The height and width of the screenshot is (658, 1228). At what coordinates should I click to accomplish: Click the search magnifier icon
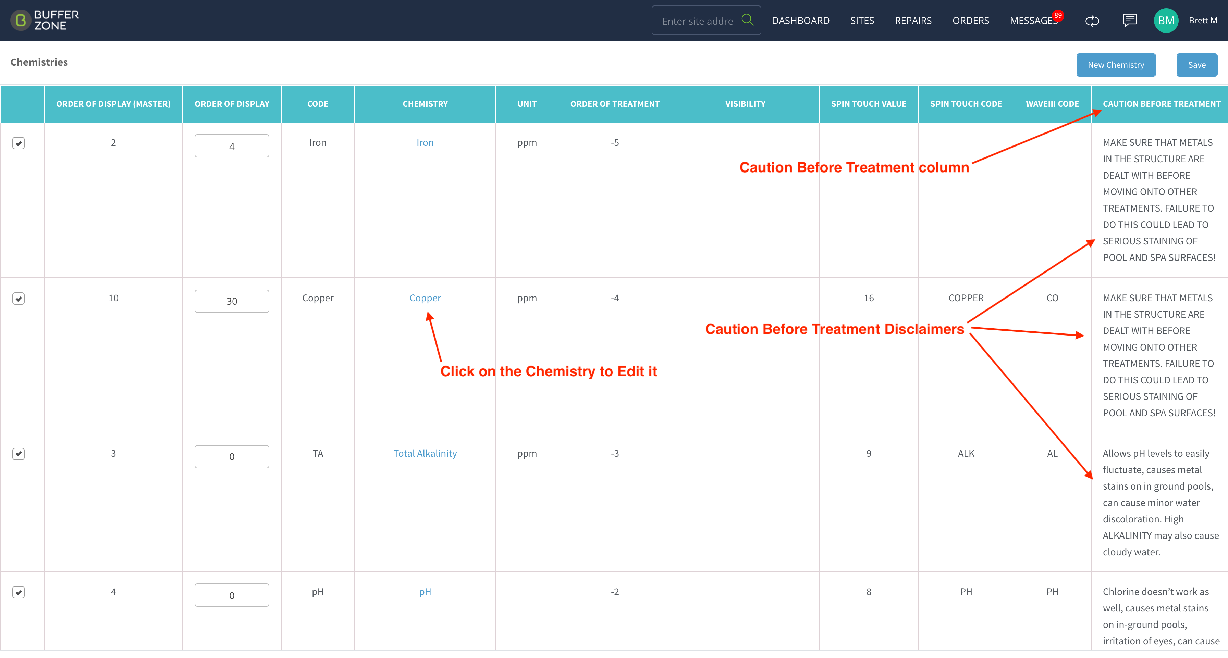747,20
